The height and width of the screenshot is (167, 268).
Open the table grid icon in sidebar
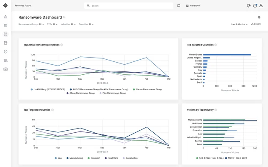tap(5, 25)
